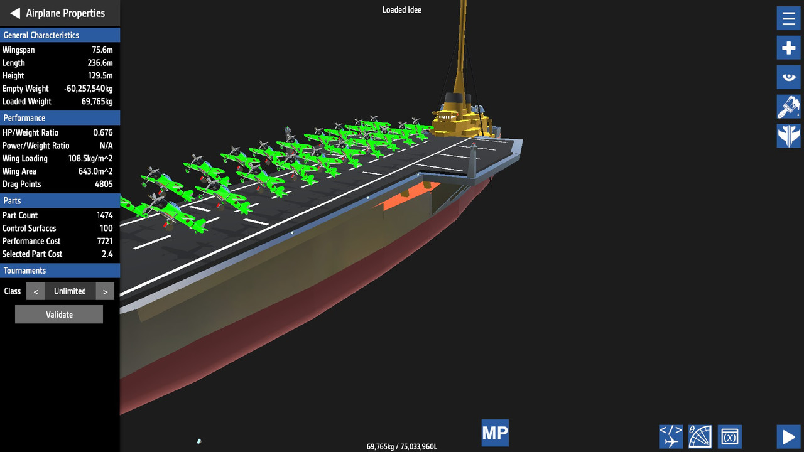Screen dimensions: 804x452
Task: Click Power/Weight Ratio N/A value
Action: (x=106, y=146)
